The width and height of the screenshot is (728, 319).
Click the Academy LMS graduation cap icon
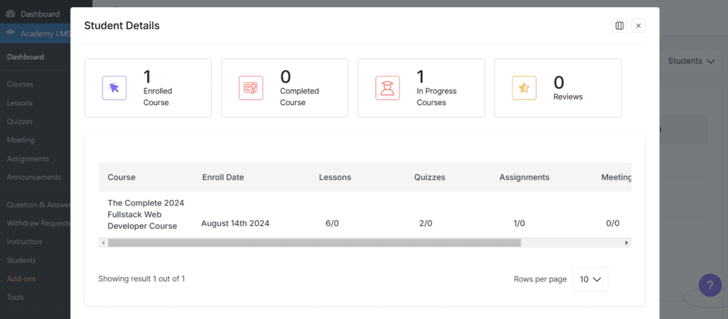point(11,33)
